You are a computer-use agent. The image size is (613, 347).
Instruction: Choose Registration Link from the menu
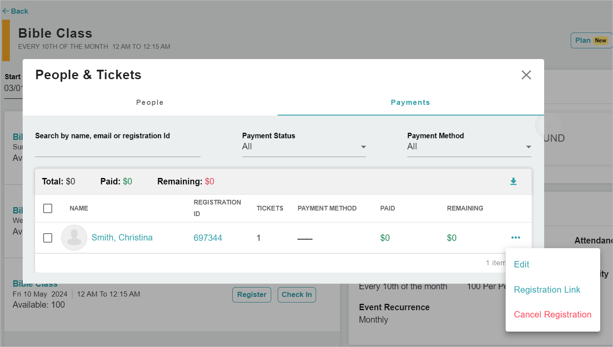pos(547,290)
